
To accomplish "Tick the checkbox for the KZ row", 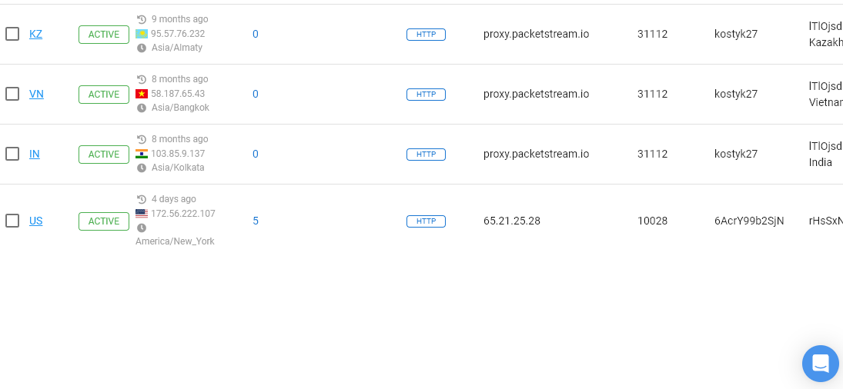I will (12, 34).
